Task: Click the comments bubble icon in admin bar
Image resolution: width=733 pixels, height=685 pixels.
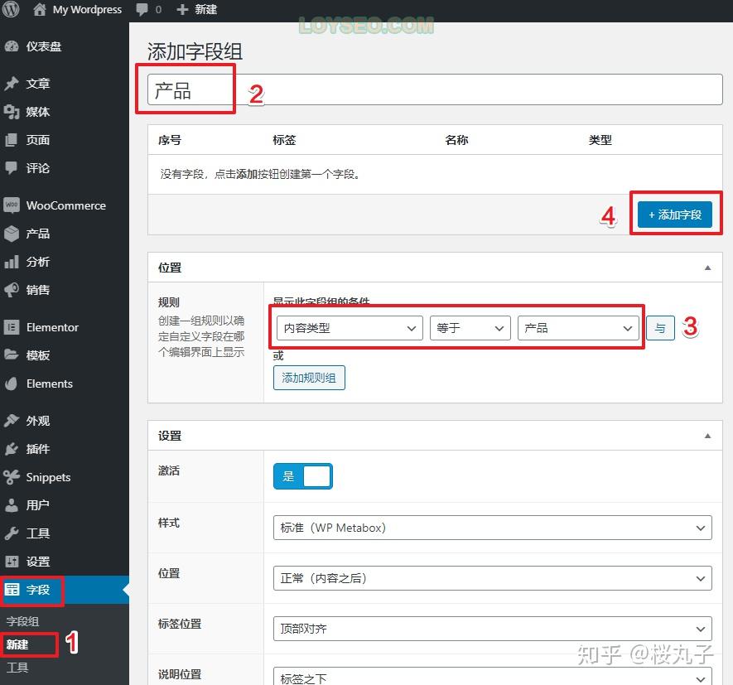Action: point(142,10)
